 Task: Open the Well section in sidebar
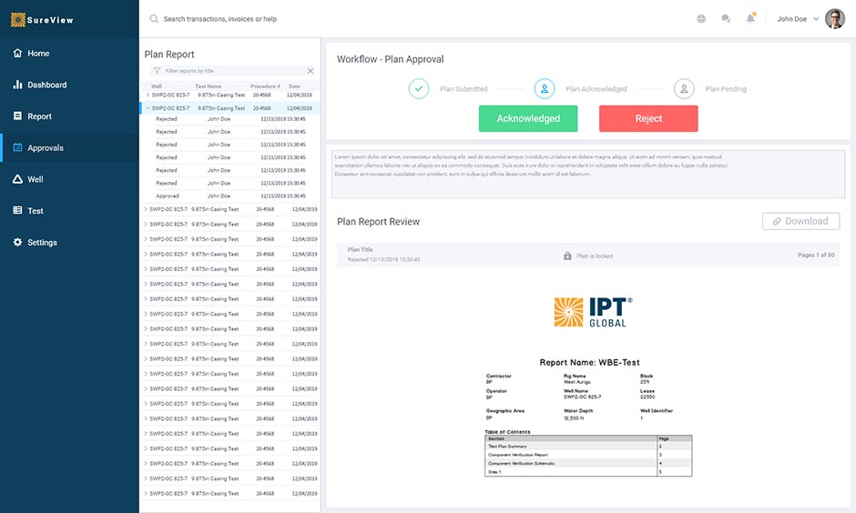tap(35, 179)
